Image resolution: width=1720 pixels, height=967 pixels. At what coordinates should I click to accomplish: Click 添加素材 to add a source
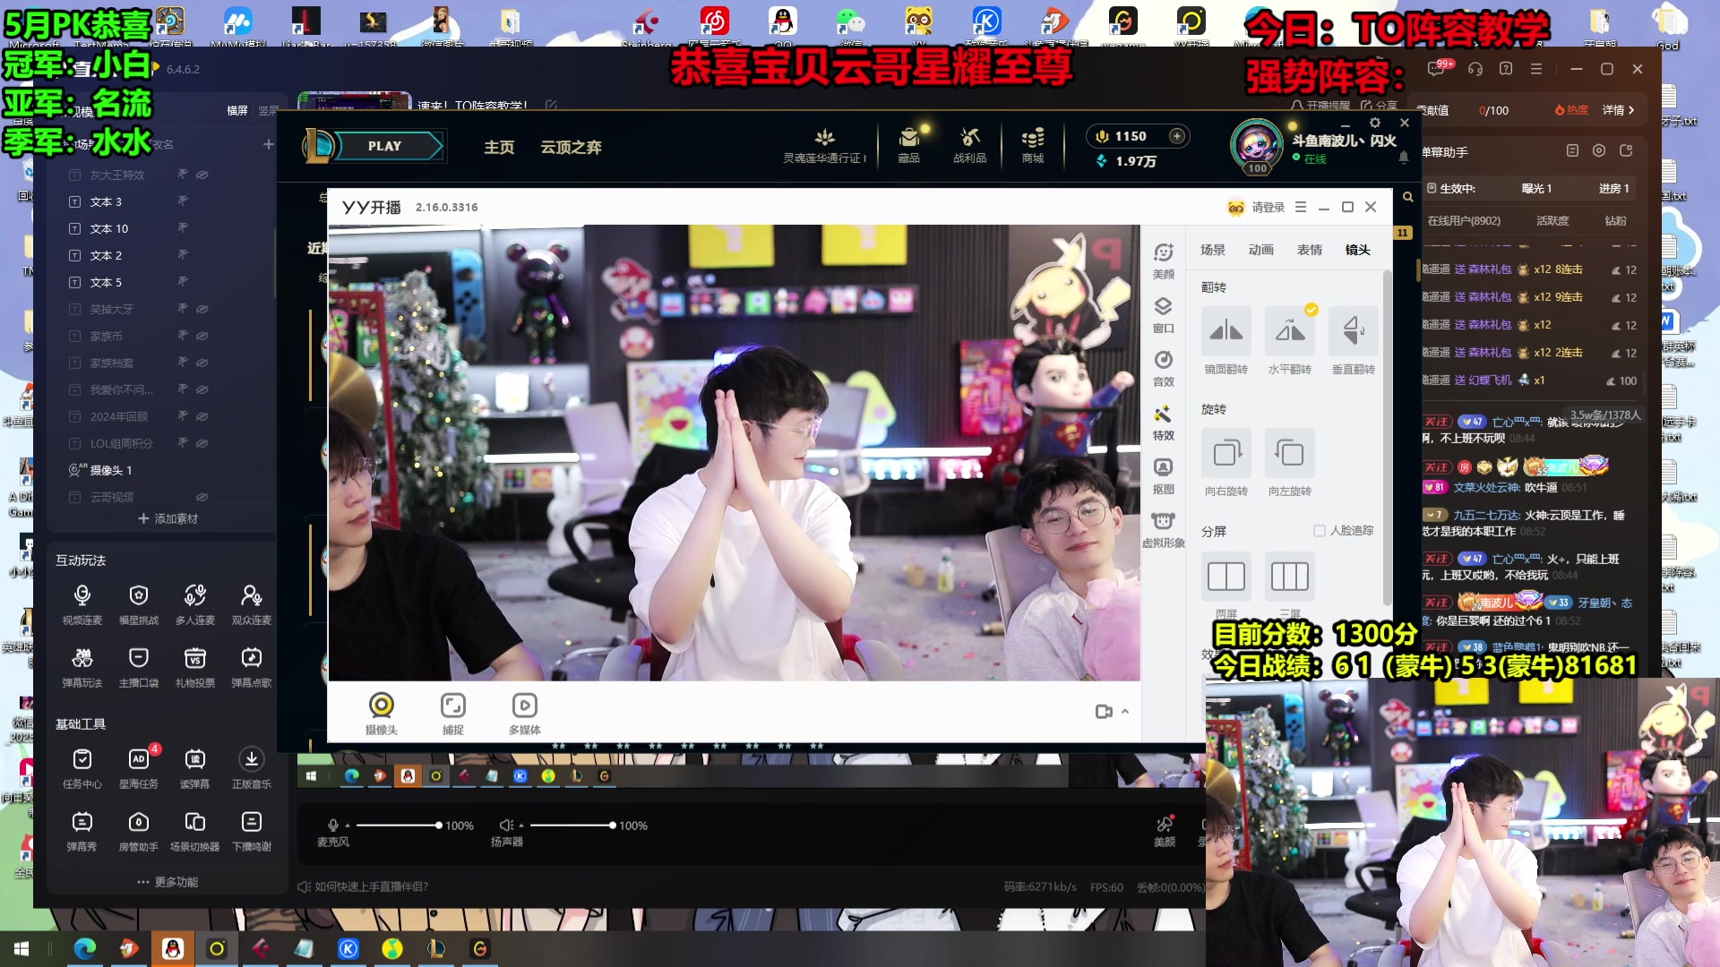(168, 518)
